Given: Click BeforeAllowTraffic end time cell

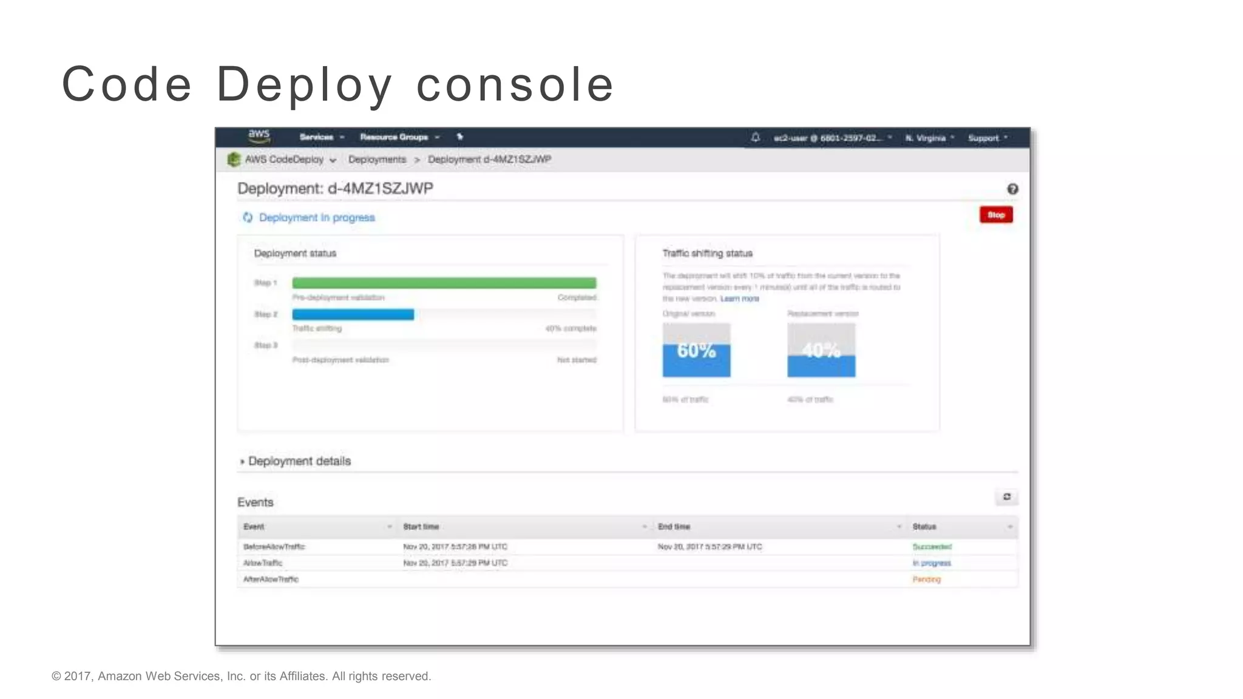Looking at the screenshot, I should coord(710,547).
